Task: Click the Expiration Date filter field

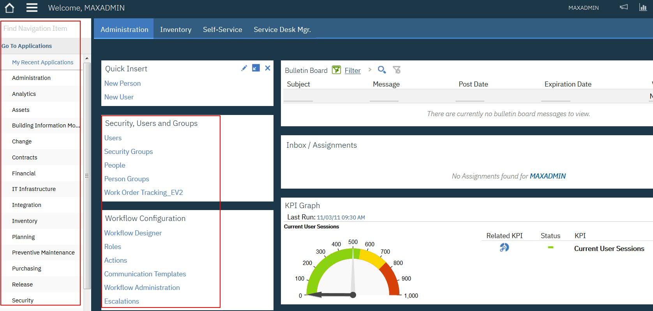Action: (556, 96)
